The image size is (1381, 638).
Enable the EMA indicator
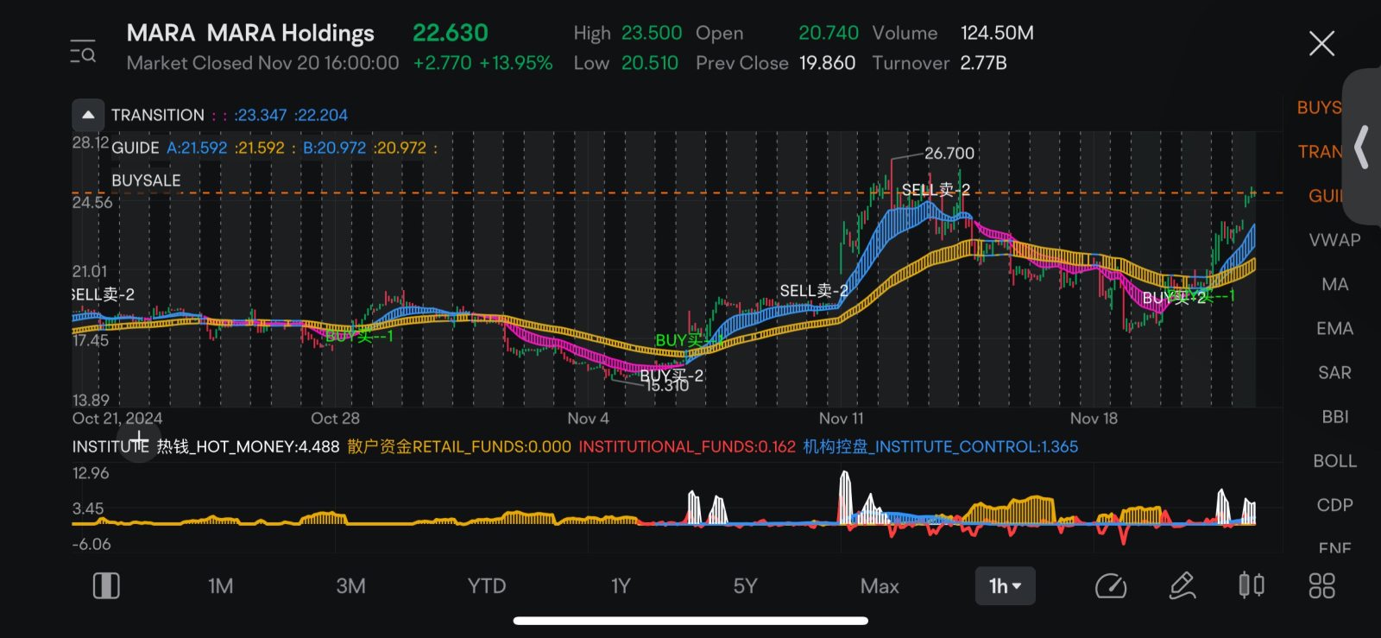(1334, 328)
